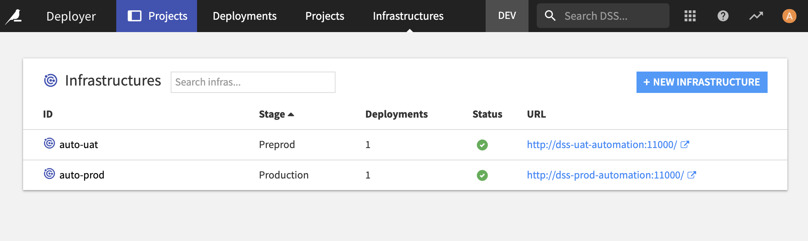Click external link icon for auto-prod URL

pos(692,175)
